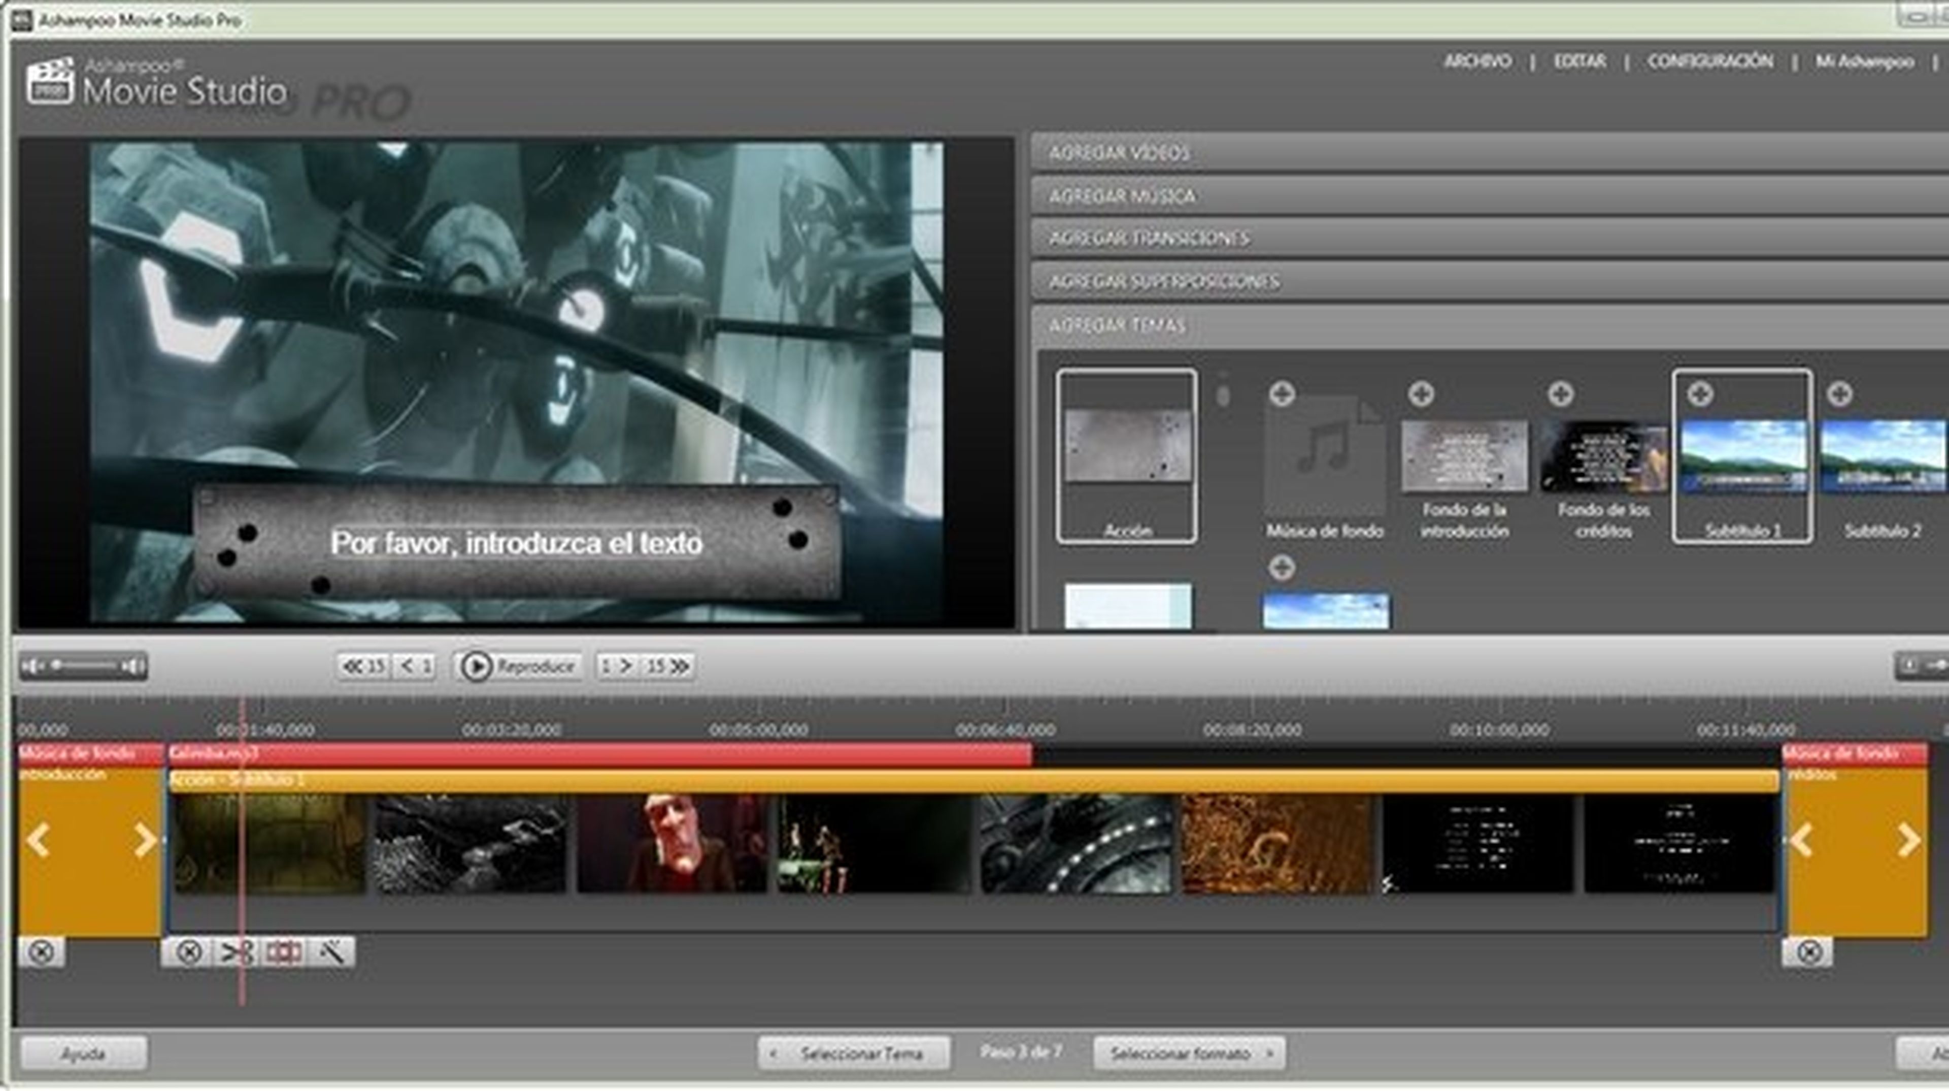Viewport: 1949px width, 1091px height.
Task: Click the left arrow on créditos block
Action: 1801,840
